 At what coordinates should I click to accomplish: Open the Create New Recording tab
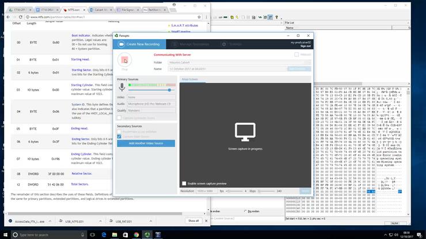140,44
